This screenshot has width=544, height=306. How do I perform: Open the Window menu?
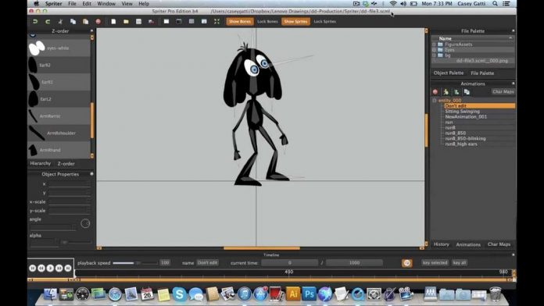click(106, 3)
